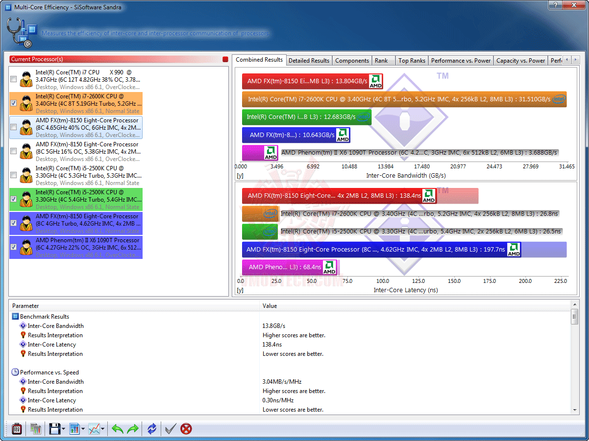589x441 pixels.
Task: Click Intel logo on the 12.683GB/s bar
Action: point(363,117)
